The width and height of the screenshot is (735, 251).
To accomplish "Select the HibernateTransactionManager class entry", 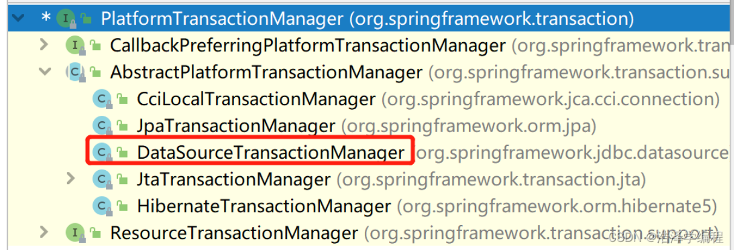I will point(264,206).
